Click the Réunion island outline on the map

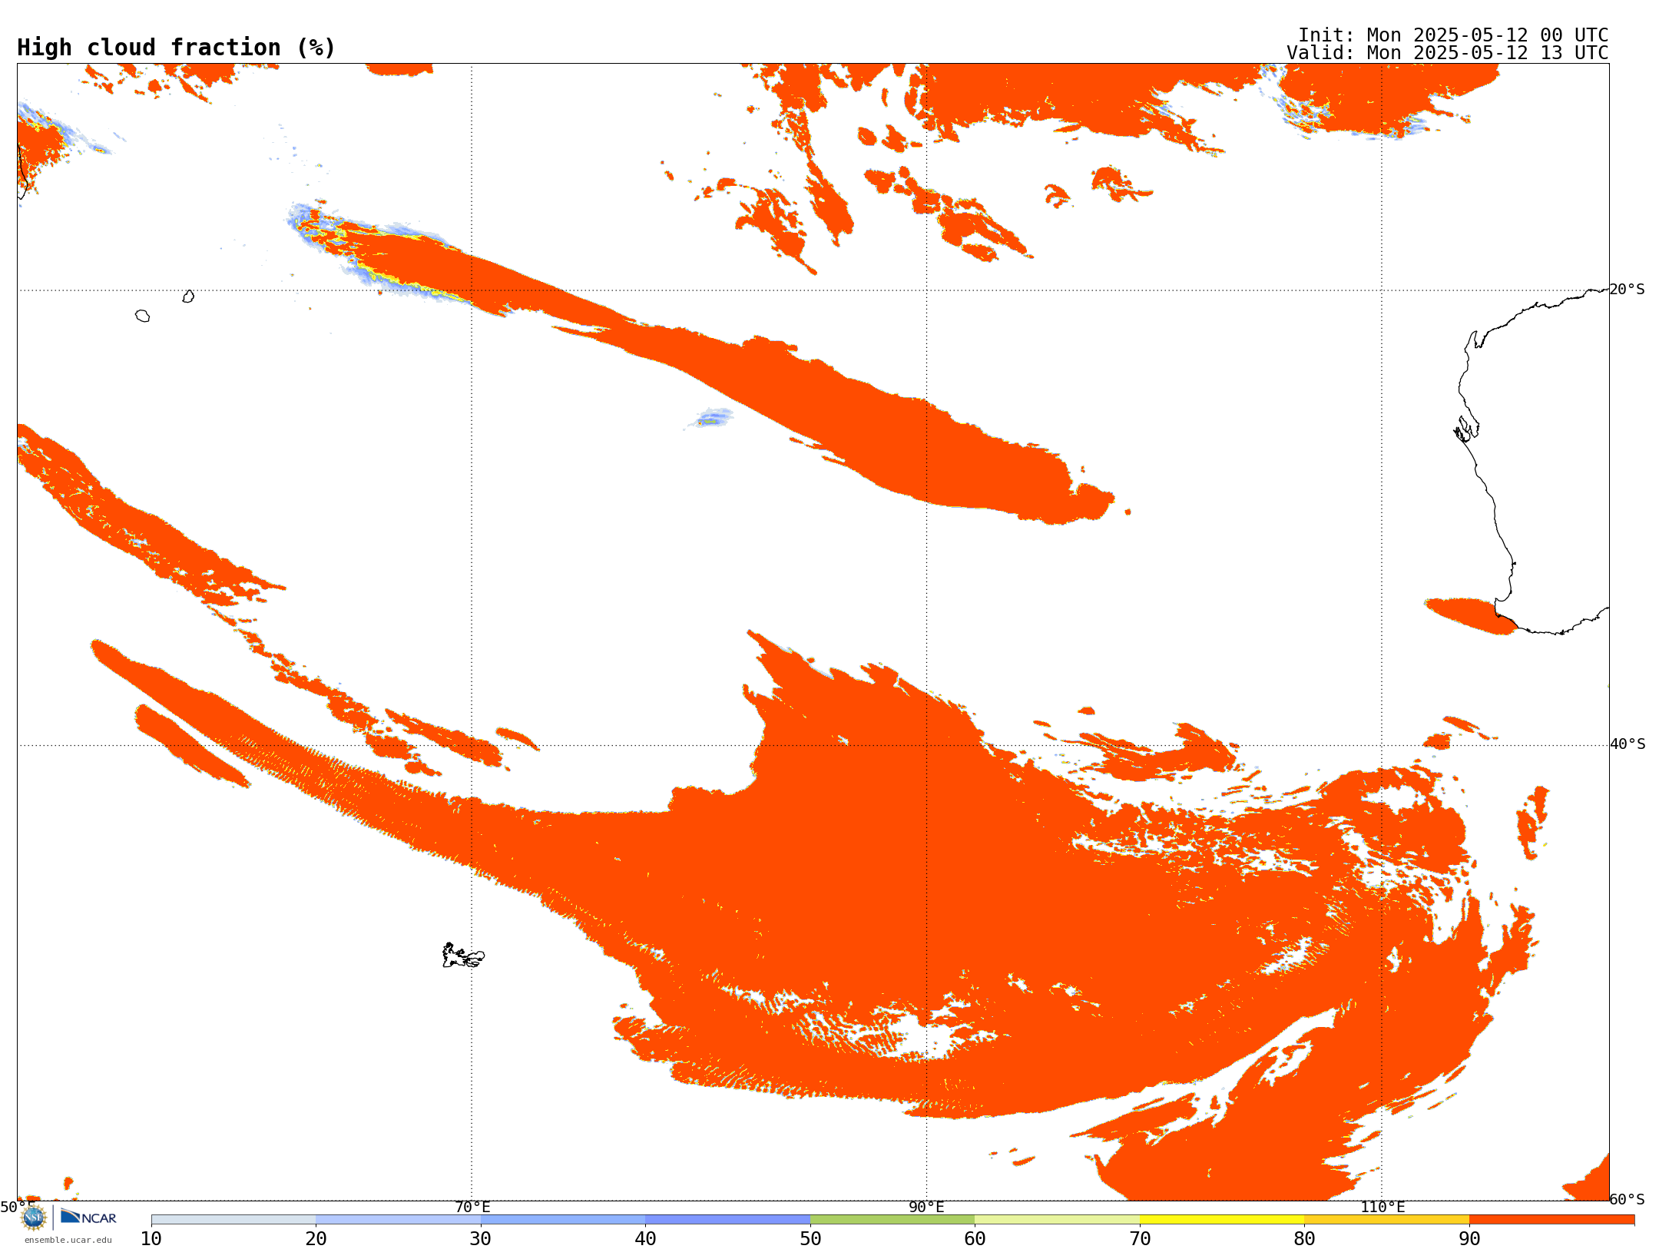tap(142, 316)
